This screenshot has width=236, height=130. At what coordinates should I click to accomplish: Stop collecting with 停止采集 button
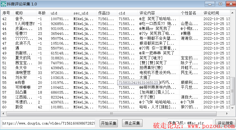[132, 123]
